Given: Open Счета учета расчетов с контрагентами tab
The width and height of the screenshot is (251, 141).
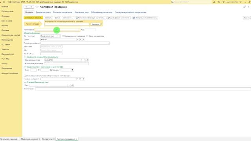Looking at the screenshot, I should (x=131, y=12).
